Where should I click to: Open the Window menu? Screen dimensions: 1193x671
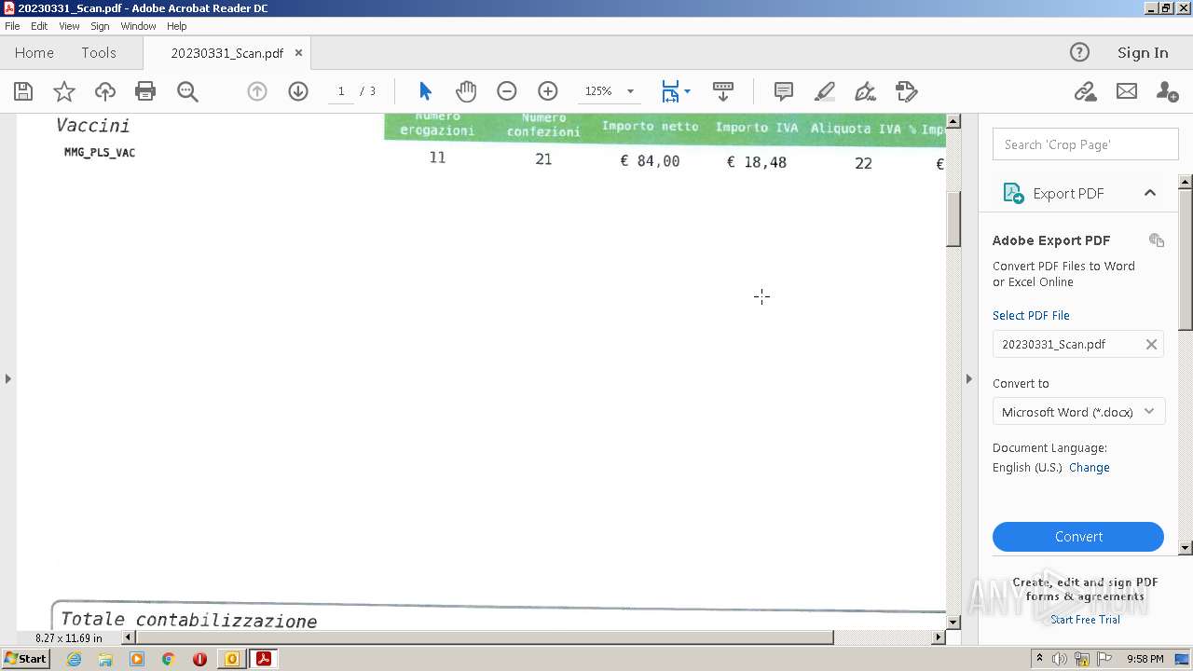pyautogui.click(x=138, y=26)
